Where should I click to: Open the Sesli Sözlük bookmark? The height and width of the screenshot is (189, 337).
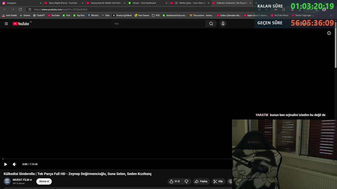(x=9, y=15)
